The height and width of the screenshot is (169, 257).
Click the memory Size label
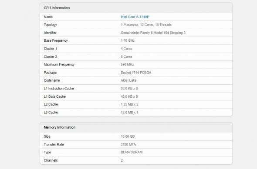click(47, 136)
